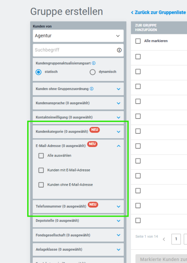This screenshot has width=187, height=263.
Task: Check the Alle auswählen checkbox
Action: pyautogui.click(x=41, y=156)
